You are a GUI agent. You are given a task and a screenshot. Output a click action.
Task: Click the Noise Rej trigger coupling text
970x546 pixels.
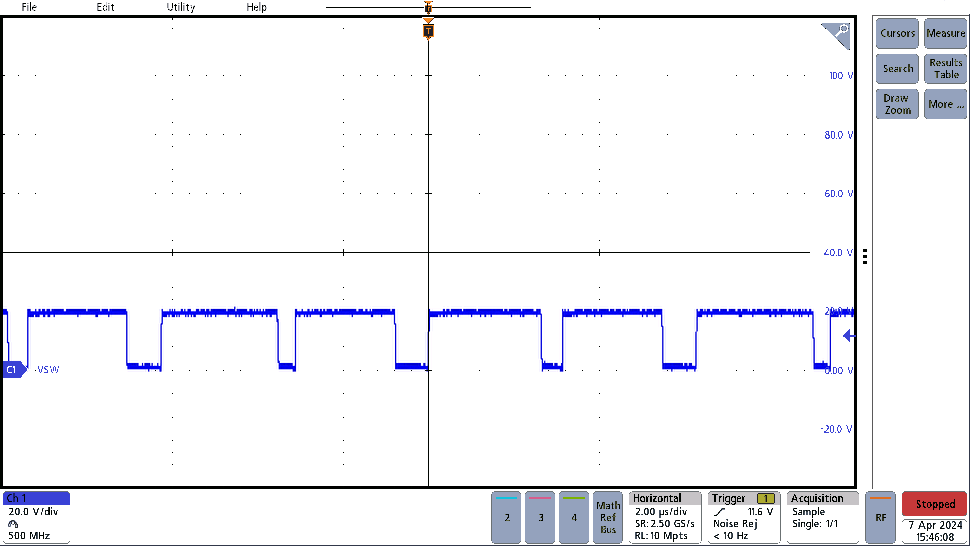[735, 524]
